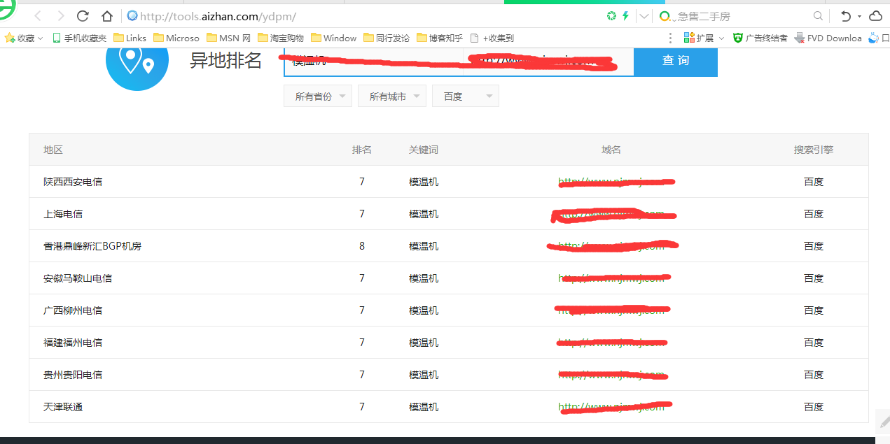Screen dimensions: 890x444
Task: Click 广西柳州电信 region cell
Action: 73,310
